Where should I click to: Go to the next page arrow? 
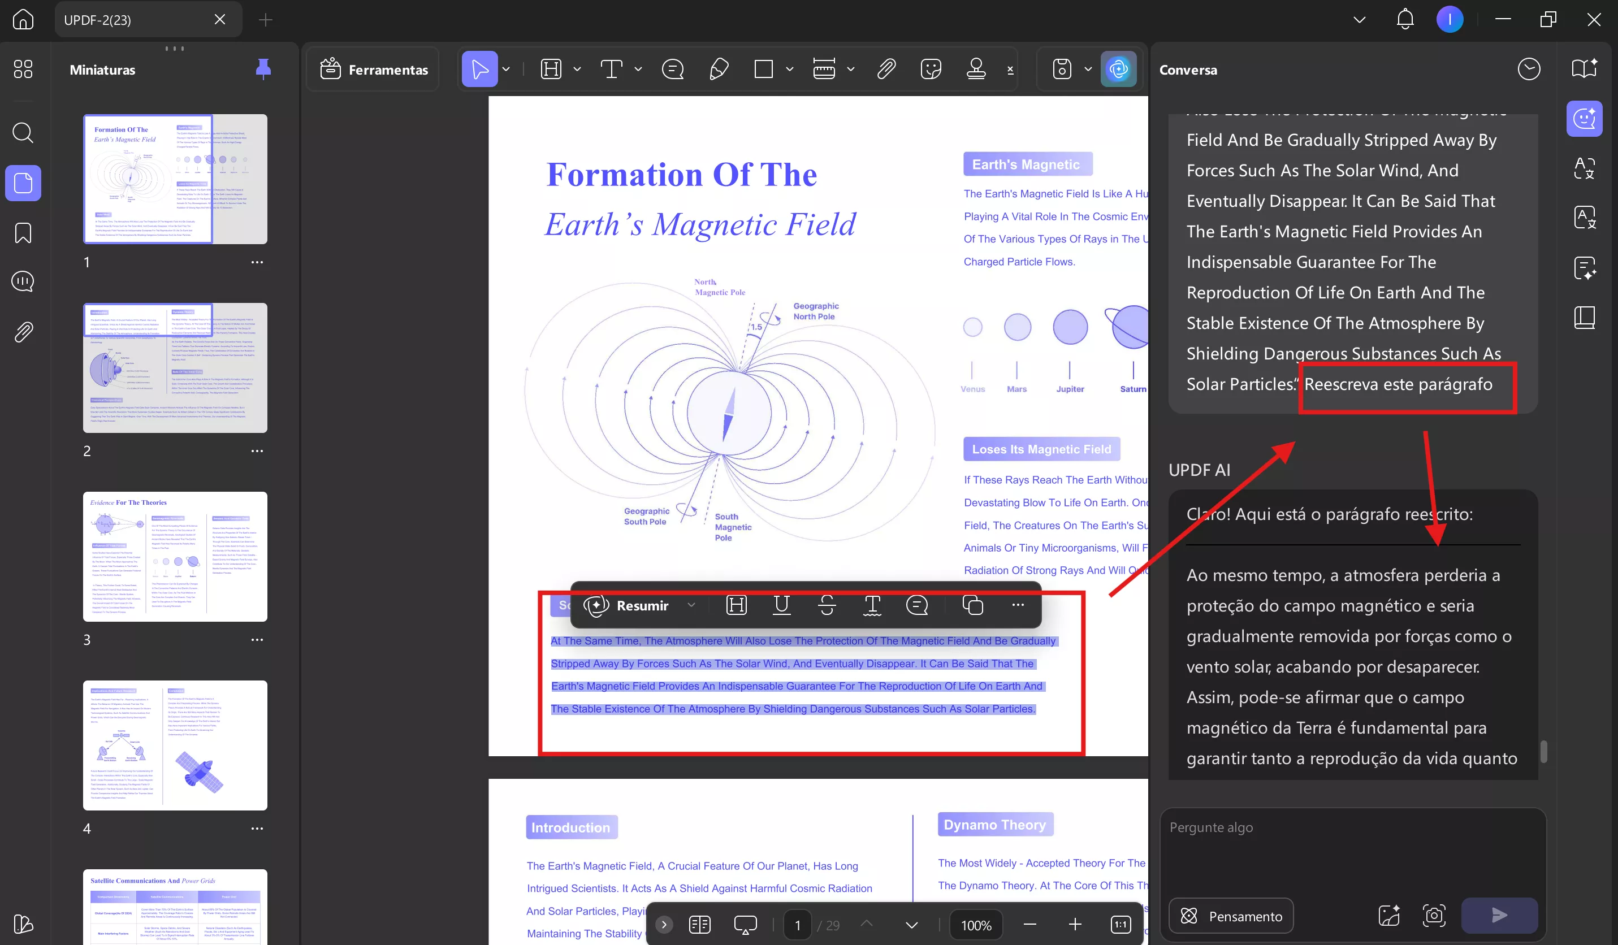(911, 925)
